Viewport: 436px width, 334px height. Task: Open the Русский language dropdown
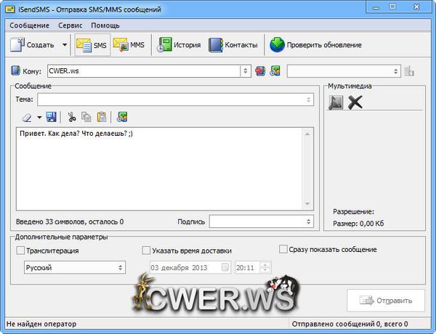click(x=74, y=268)
